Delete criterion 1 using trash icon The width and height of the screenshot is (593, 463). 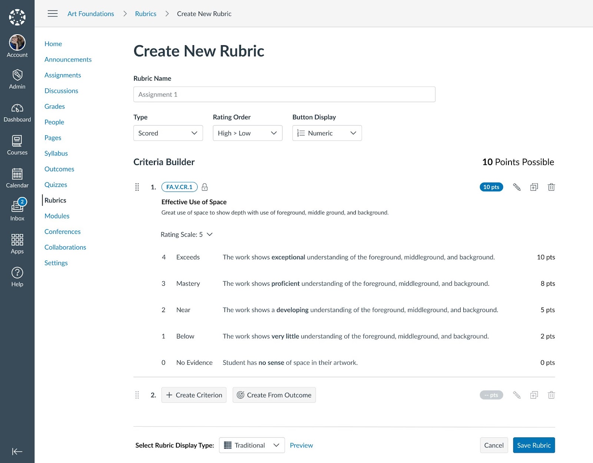click(x=551, y=187)
